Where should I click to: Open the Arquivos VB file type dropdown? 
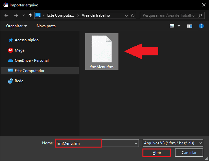coord(173,143)
